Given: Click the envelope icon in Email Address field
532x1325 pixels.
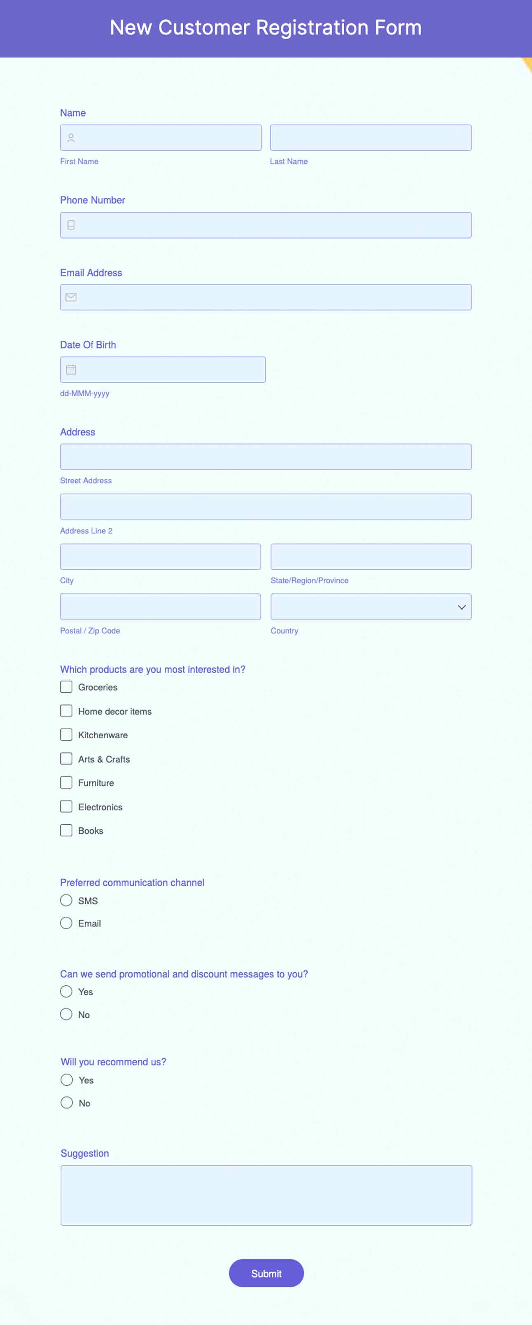Looking at the screenshot, I should click(71, 297).
